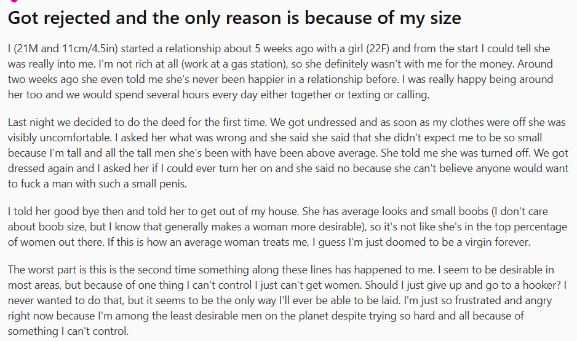Click the first paragraph starting "I (21M"
Screen dimensions: 577x341
point(281,72)
